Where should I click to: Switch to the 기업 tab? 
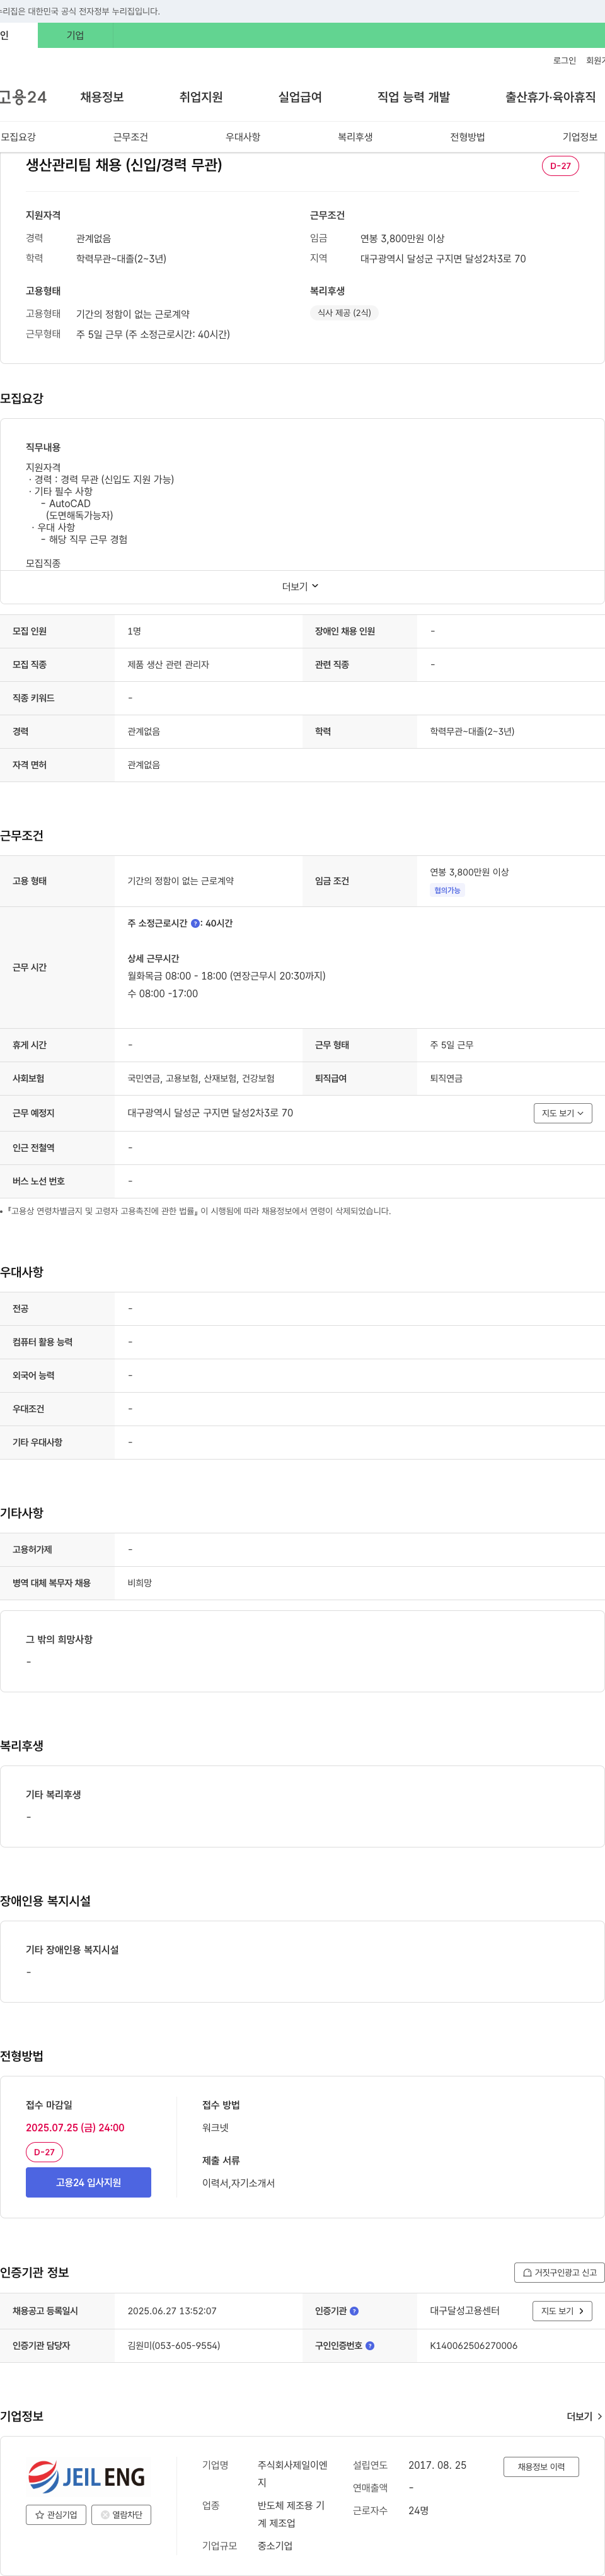coord(75,35)
